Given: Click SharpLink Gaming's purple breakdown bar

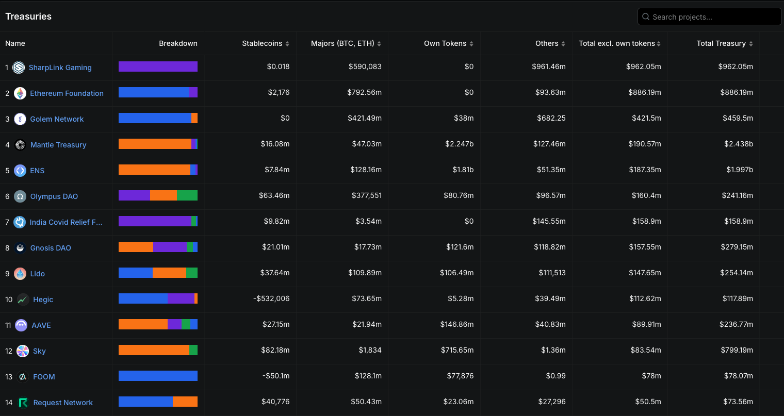Looking at the screenshot, I should point(158,66).
